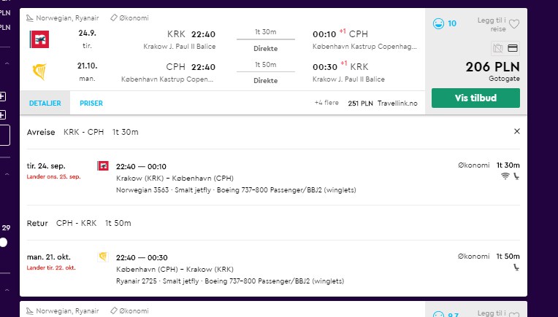Click the outlined input box in sidebar
Image resolution: width=558 pixels, height=317 pixels.
tap(4, 135)
